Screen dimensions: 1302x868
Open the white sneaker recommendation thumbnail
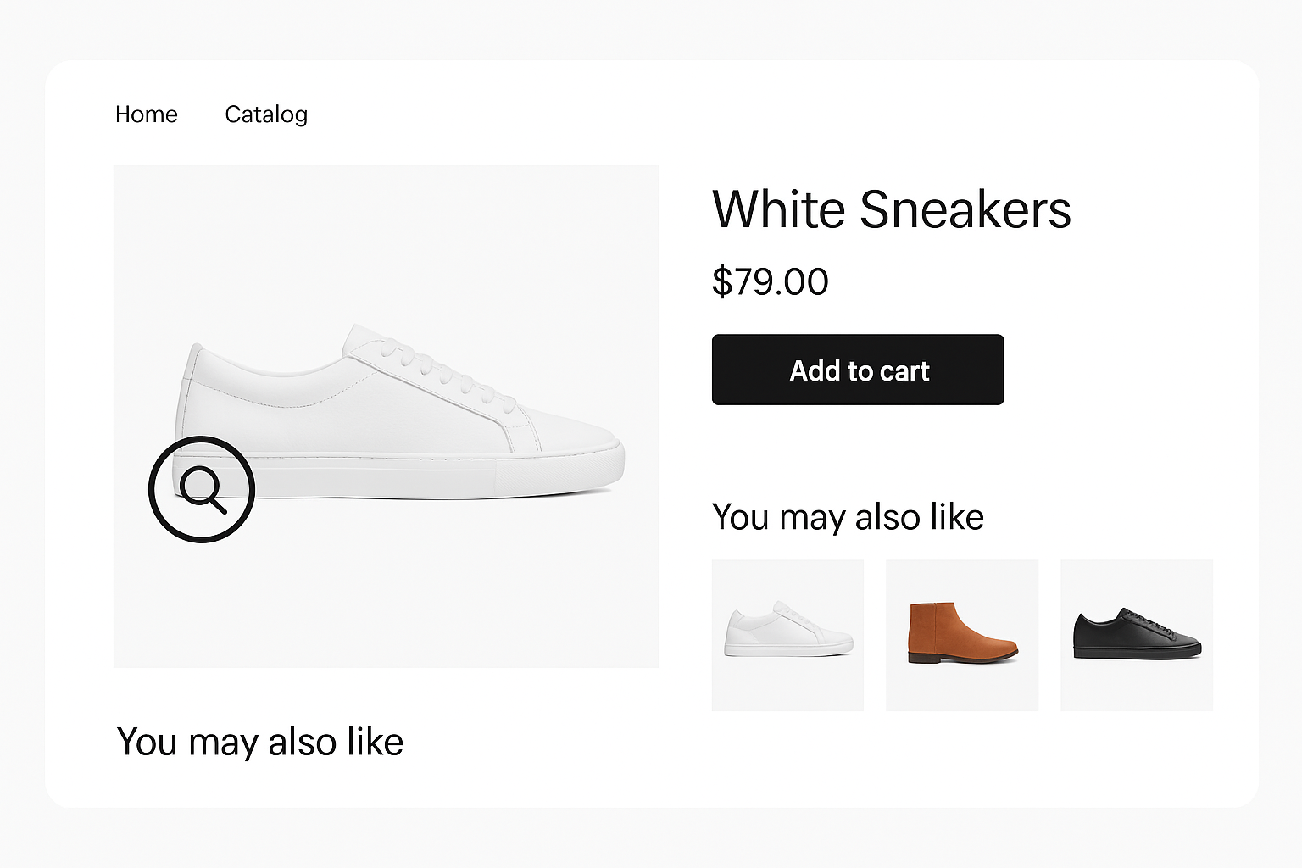pos(787,635)
